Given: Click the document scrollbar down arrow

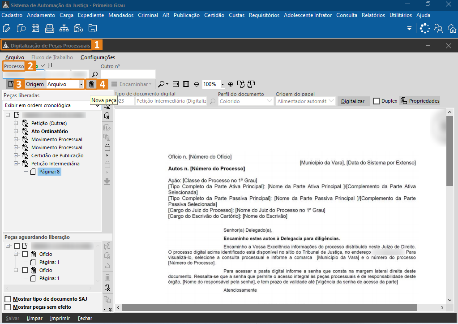Looking at the screenshot, I should (x=449, y=300).
